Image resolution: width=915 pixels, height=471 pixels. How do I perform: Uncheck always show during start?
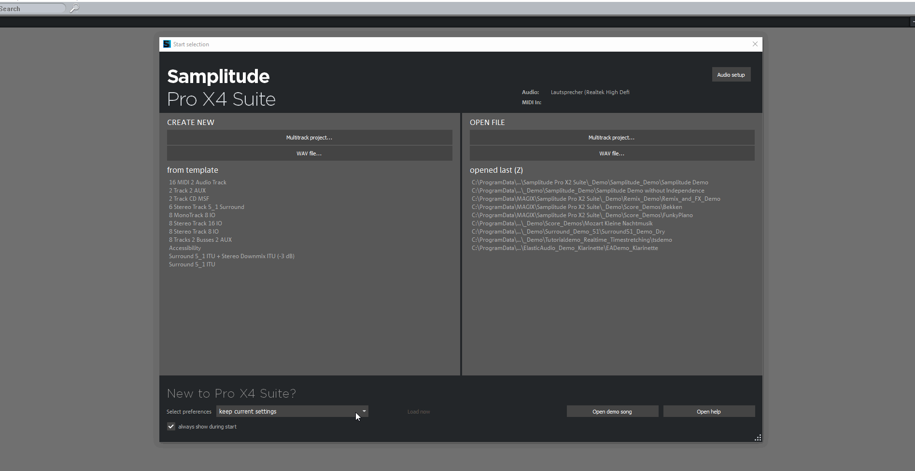(x=171, y=426)
